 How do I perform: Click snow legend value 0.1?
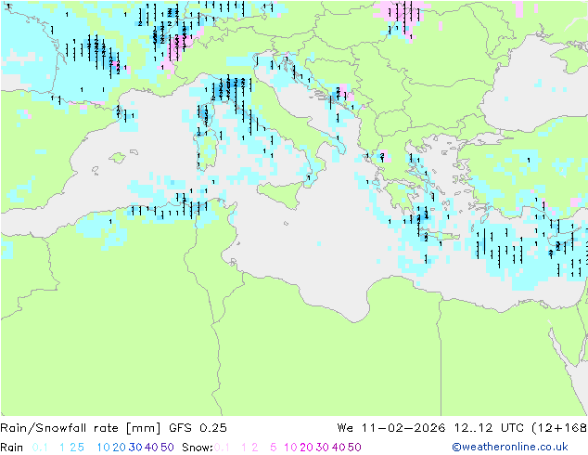pyautogui.click(x=223, y=448)
